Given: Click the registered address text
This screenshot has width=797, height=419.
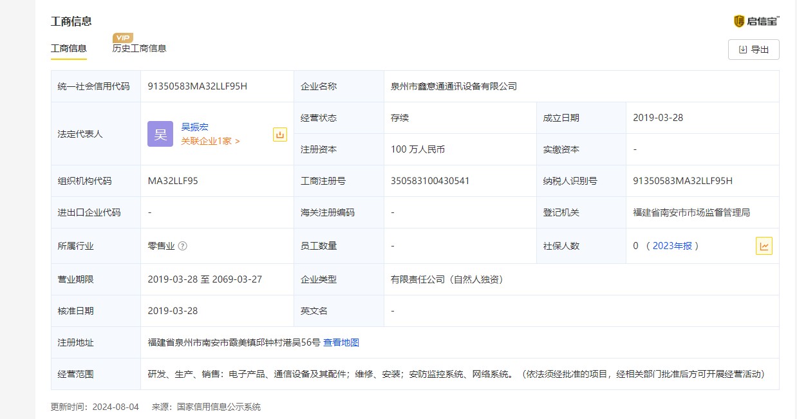Looking at the screenshot, I should point(234,342).
